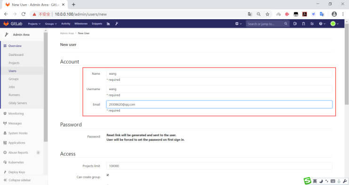Click the browser address bar URL

(x=81, y=14)
